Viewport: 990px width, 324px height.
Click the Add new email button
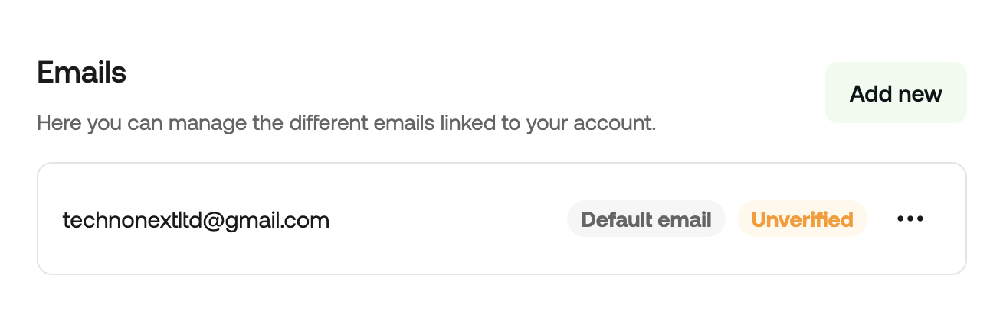pyautogui.click(x=895, y=93)
